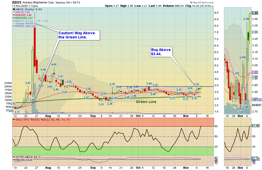Select the EMA(250) 2.67 legend entry
This screenshot has height=170, width=262.
(x=23, y=18)
